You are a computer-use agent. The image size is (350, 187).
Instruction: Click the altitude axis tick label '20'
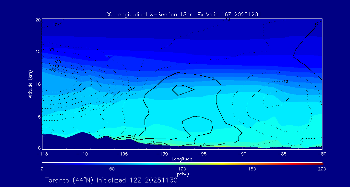(38, 20)
